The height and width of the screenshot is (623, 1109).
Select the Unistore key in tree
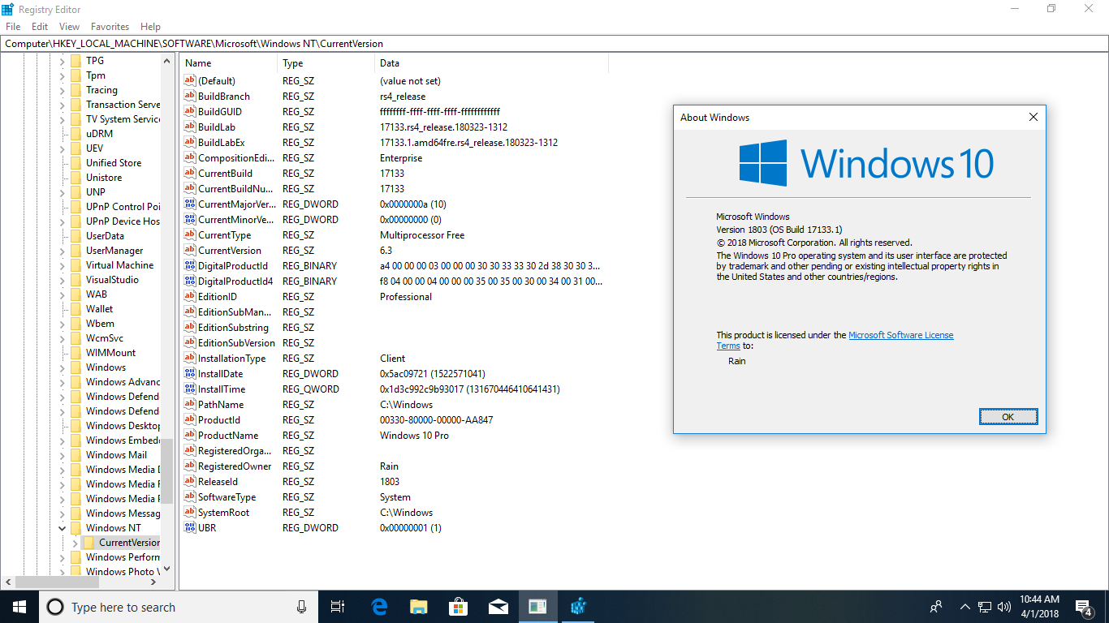pos(104,178)
